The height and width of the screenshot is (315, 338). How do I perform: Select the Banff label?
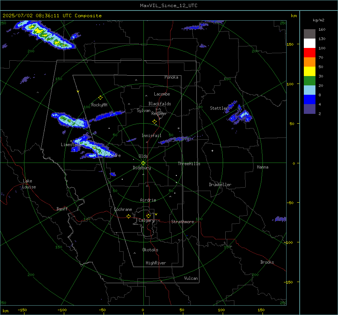click(62, 209)
